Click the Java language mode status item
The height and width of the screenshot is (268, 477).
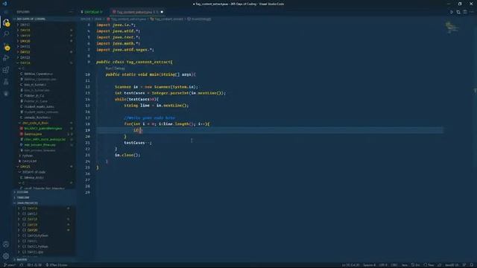click(405, 265)
